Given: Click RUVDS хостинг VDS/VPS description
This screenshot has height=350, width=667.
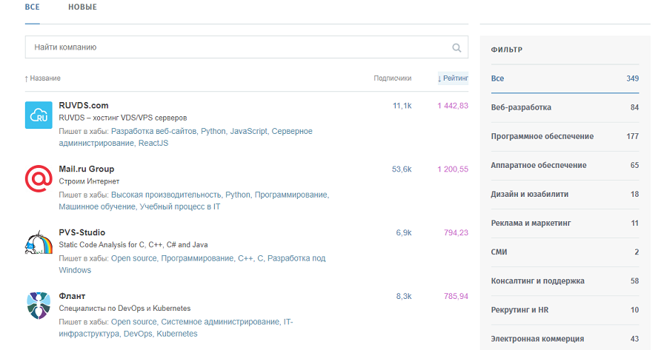Looking at the screenshot, I should 123,118.
